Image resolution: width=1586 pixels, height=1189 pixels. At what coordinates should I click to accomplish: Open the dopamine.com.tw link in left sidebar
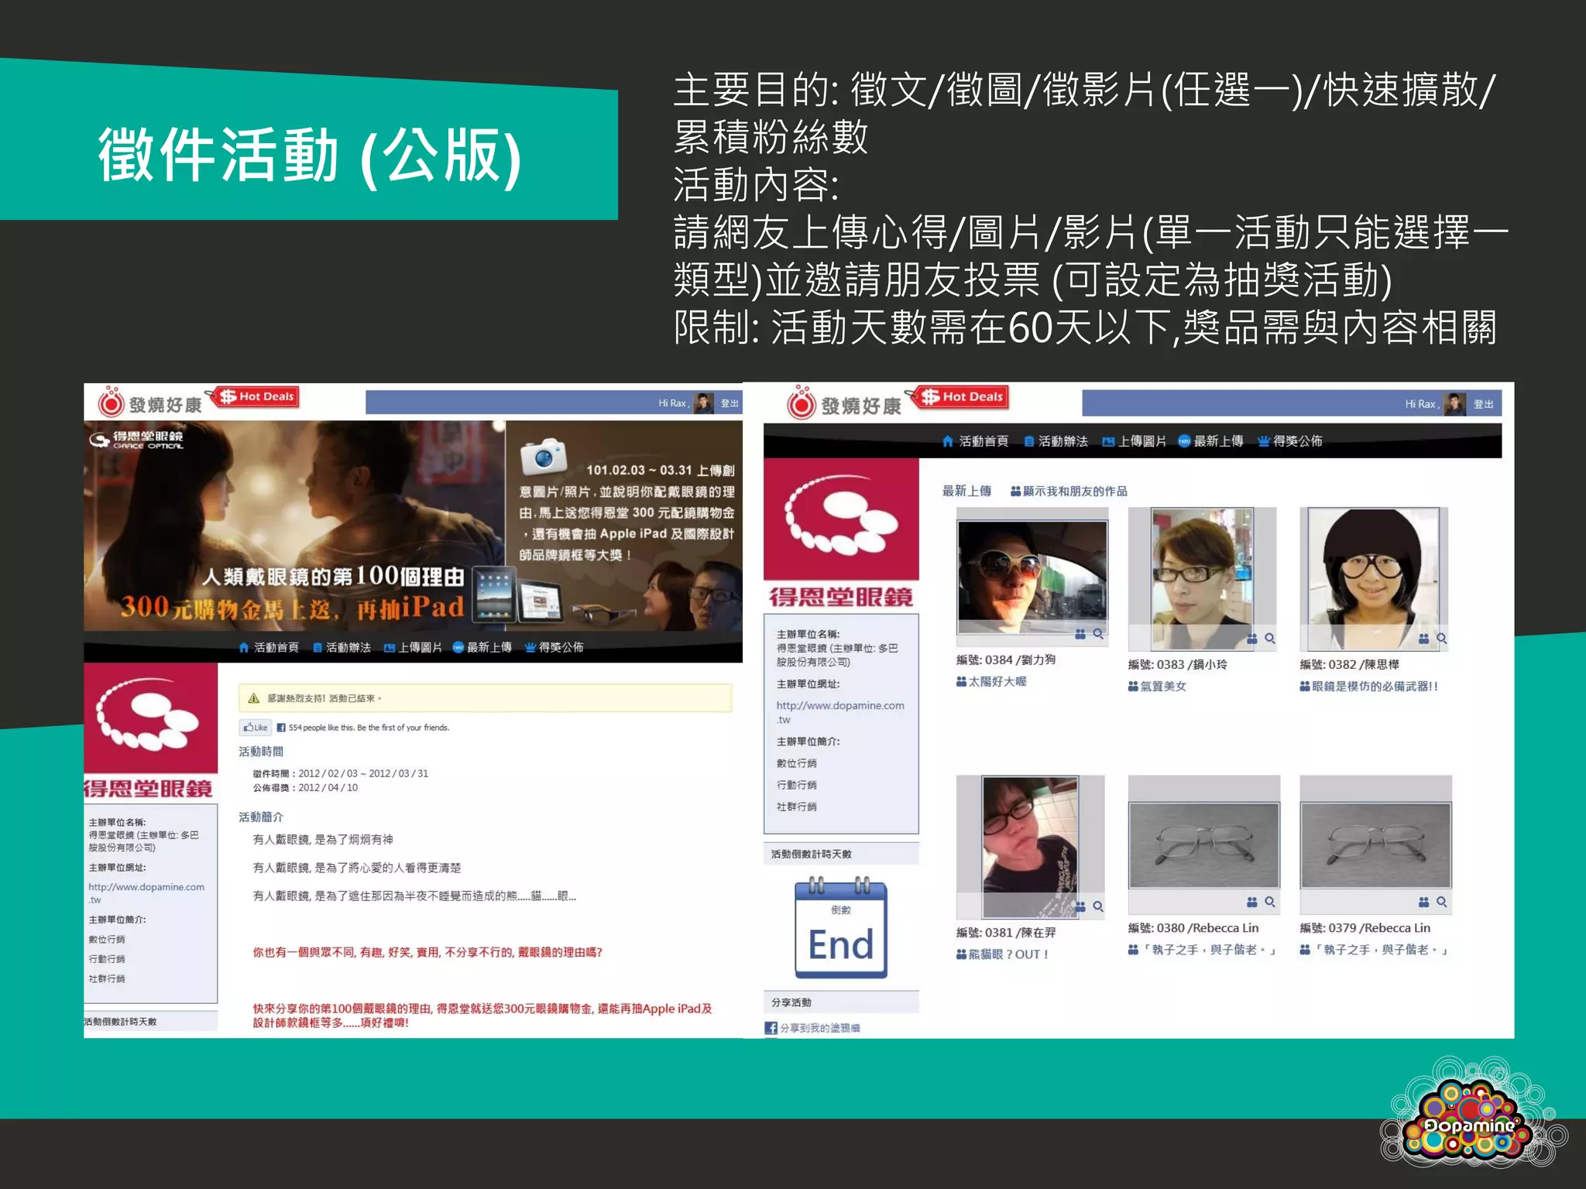(x=146, y=893)
